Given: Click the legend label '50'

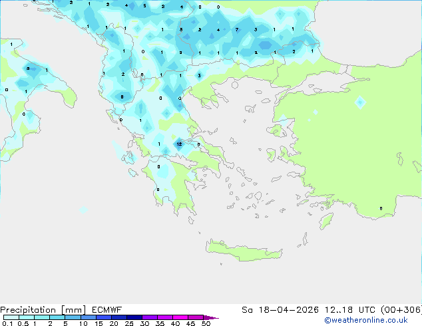Looking at the screenshot, I should point(206,323).
